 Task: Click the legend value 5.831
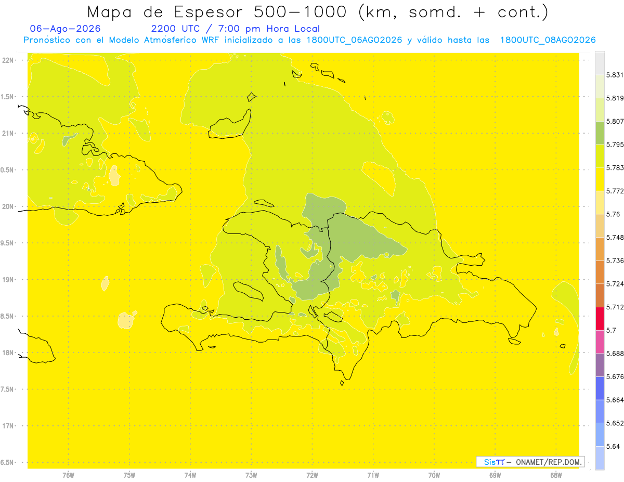point(615,75)
